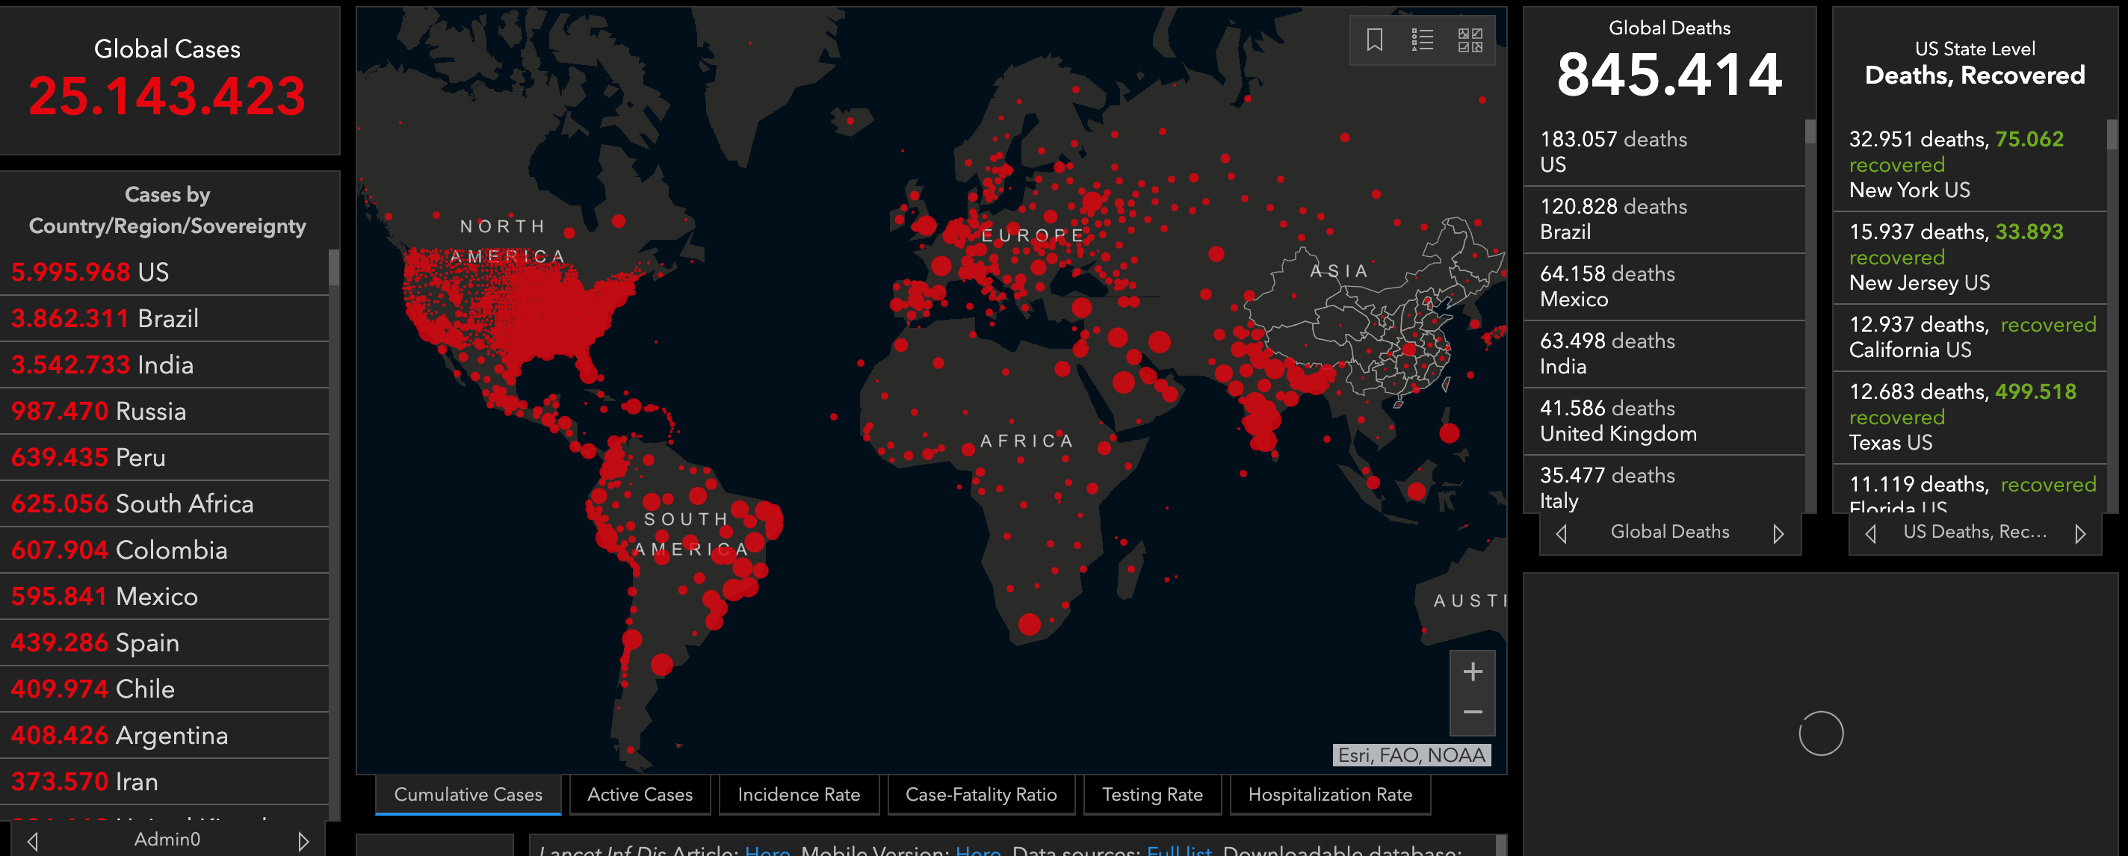Click right arrow beside Admin0
This screenshot has width=2128, height=856.
coord(303,840)
